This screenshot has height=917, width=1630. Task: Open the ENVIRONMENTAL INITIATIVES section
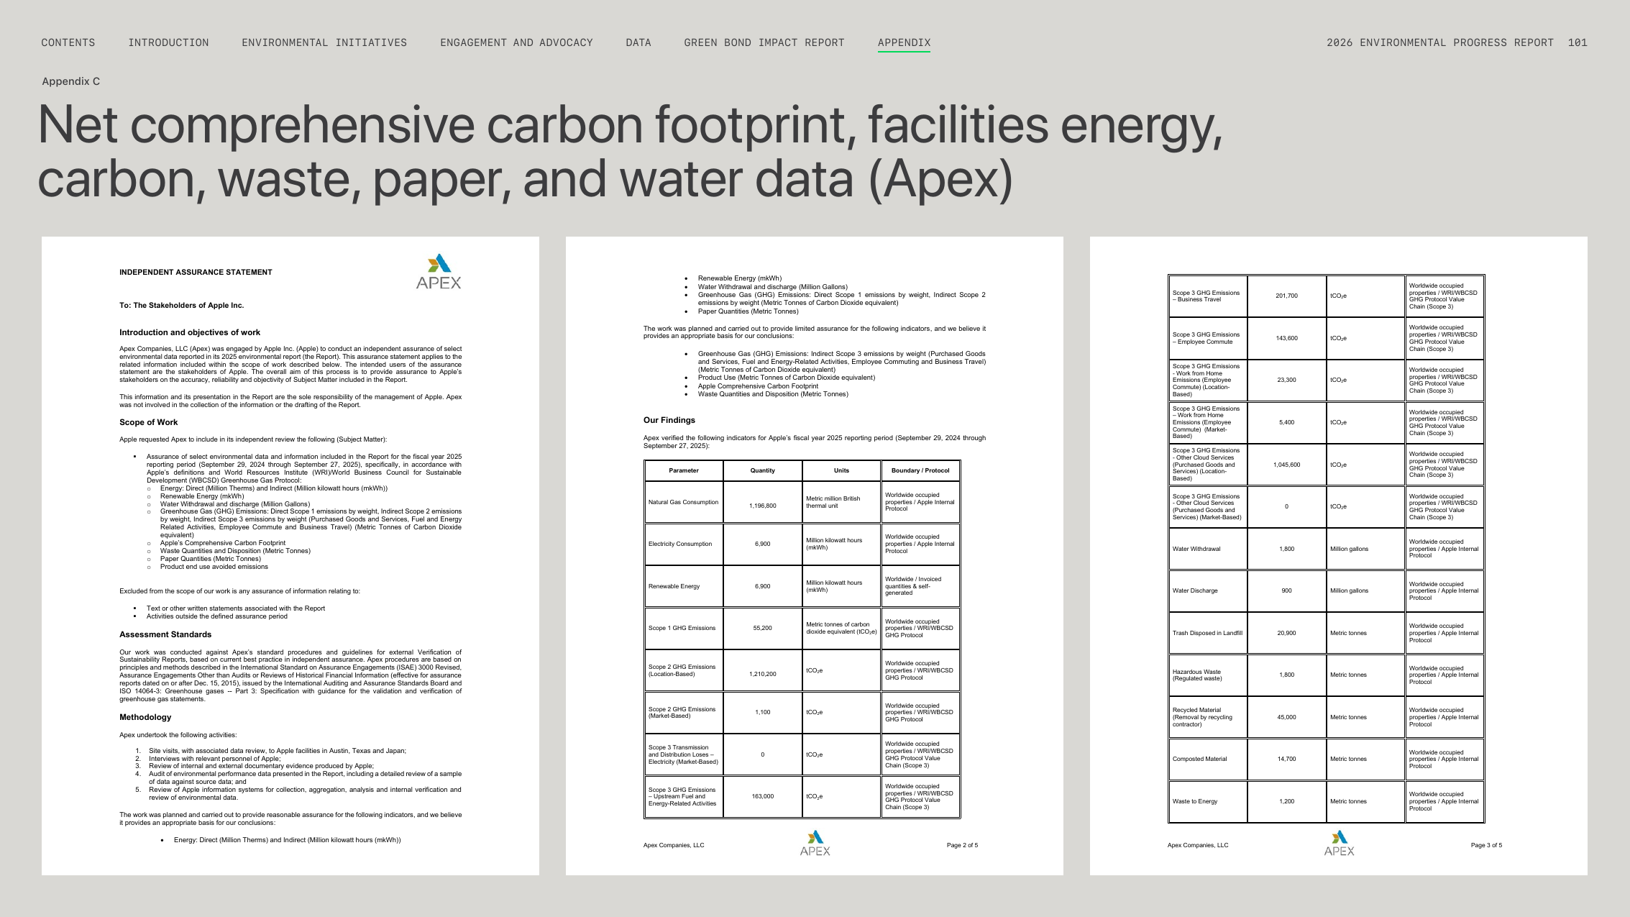[324, 42]
